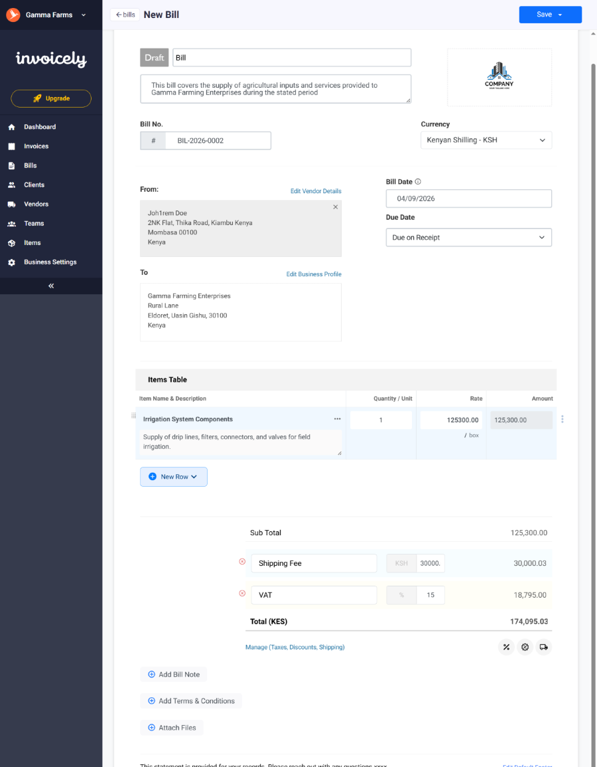This screenshot has height=767, width=597.
Task: Go to Bills in the sidebar
Action: [x=31, y=165]
